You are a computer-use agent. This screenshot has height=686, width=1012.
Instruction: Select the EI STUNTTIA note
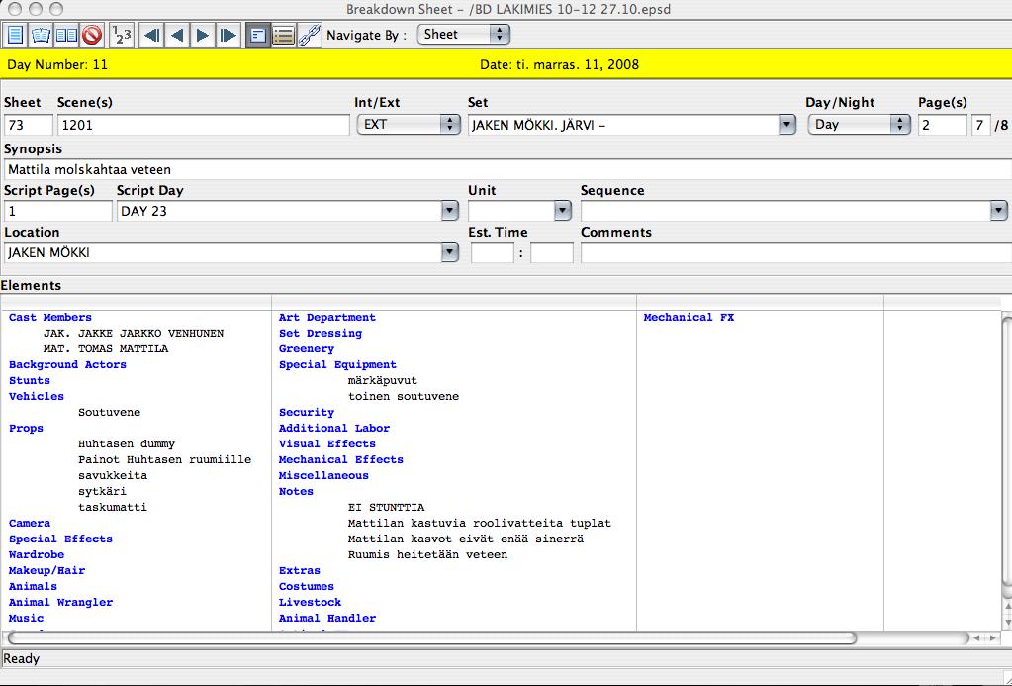386,507
